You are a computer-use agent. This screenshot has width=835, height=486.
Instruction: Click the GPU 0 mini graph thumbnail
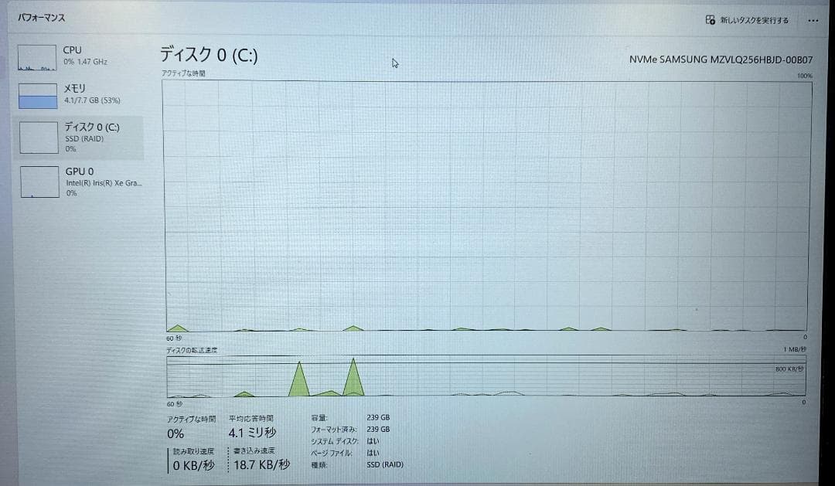(x=39, y=182)
